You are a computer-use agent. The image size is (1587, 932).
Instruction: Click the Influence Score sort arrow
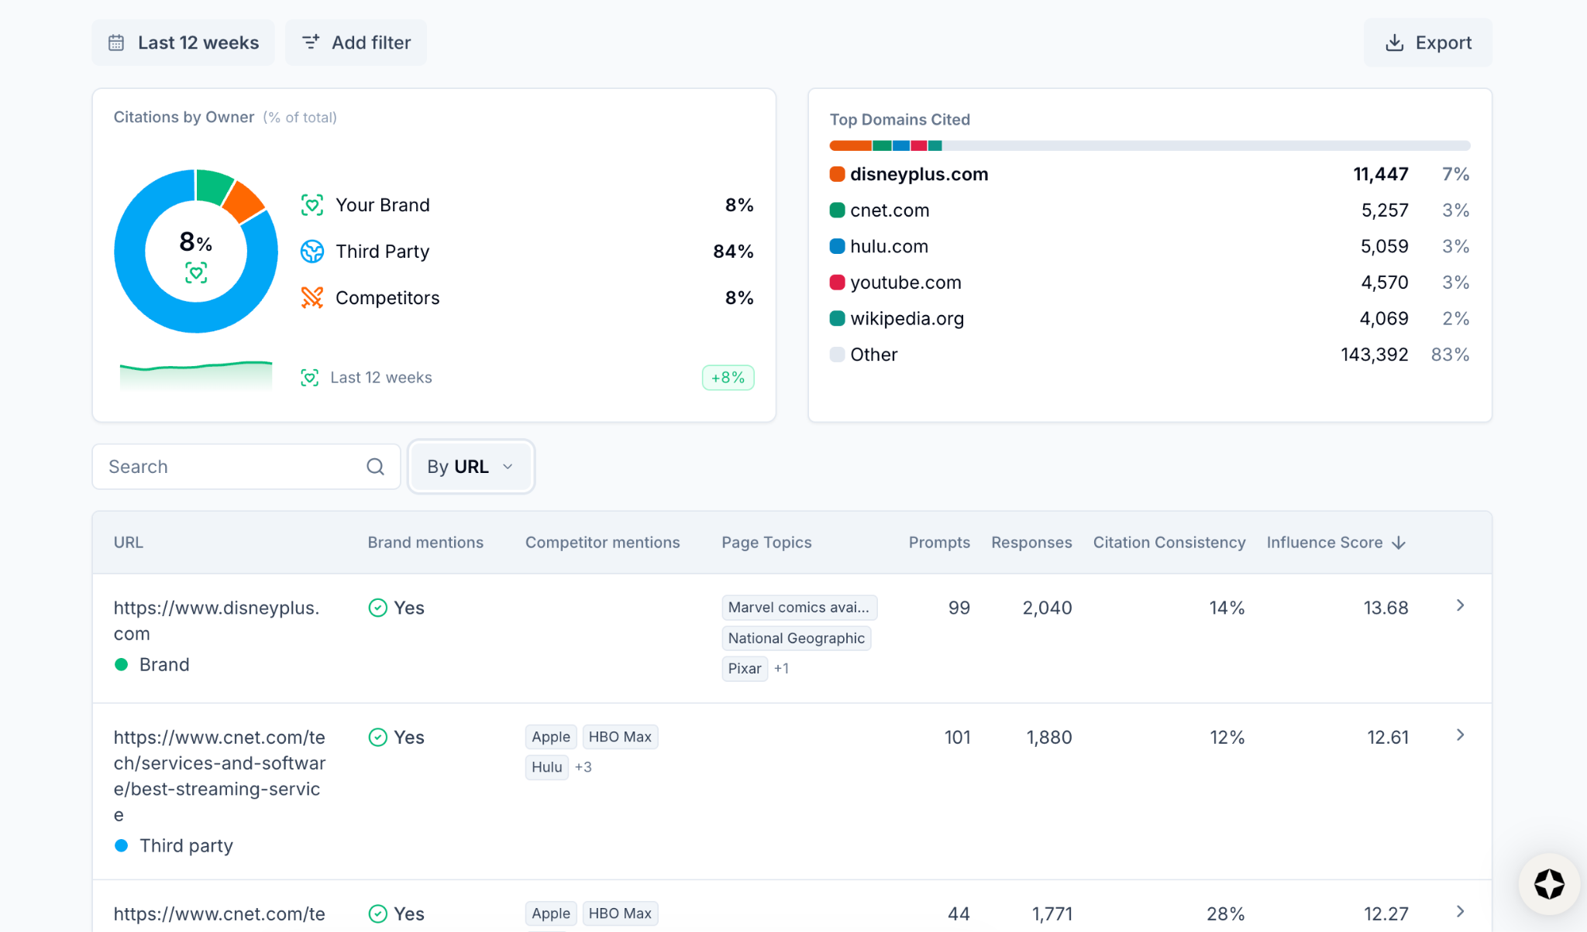tap(1399, 543)
